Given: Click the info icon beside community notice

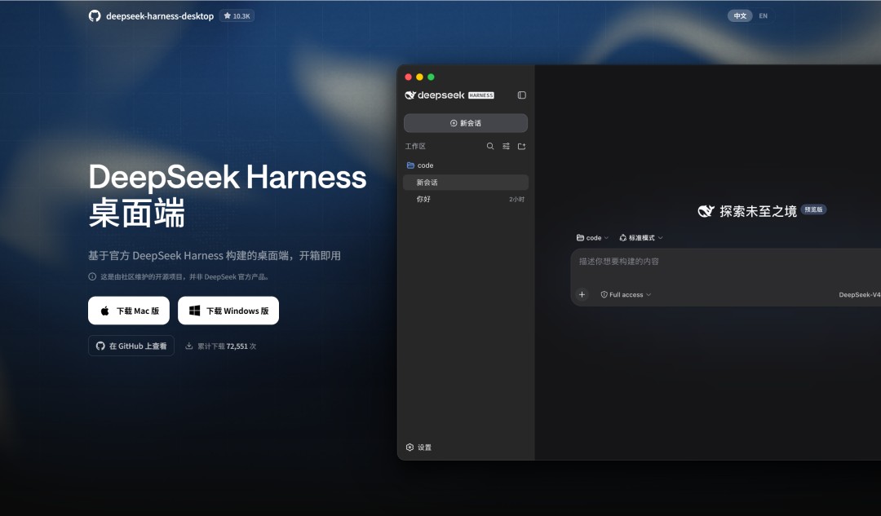Looking at the screenshot, I should pyautogui.click(x=92, y=276).
